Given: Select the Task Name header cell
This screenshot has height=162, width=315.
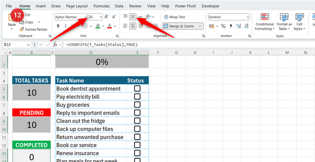Looking at the screenshot, I should pyautogui.click(x=91, y=81).
